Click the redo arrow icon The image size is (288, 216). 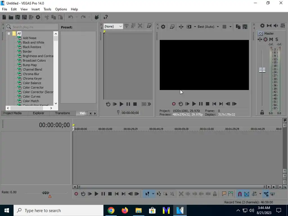pyautogui.click(x=83, y=17)
